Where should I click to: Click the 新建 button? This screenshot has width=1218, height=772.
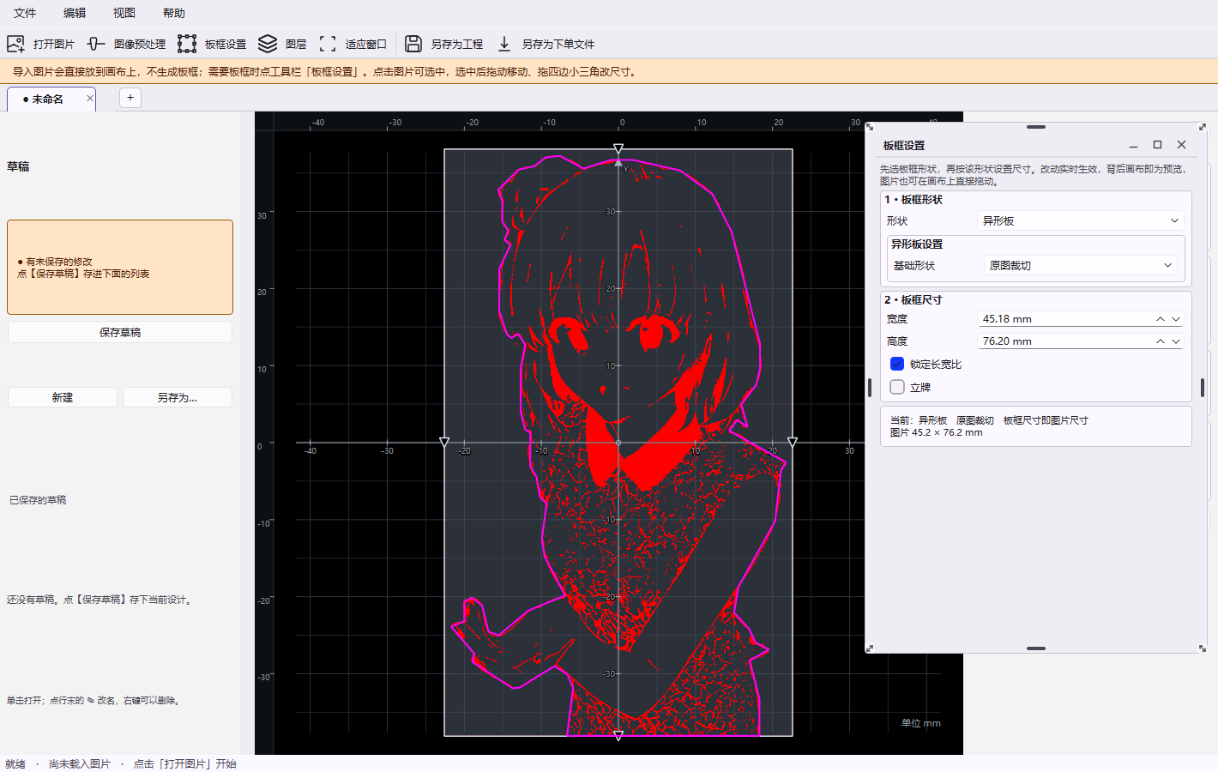pos(63,397)
